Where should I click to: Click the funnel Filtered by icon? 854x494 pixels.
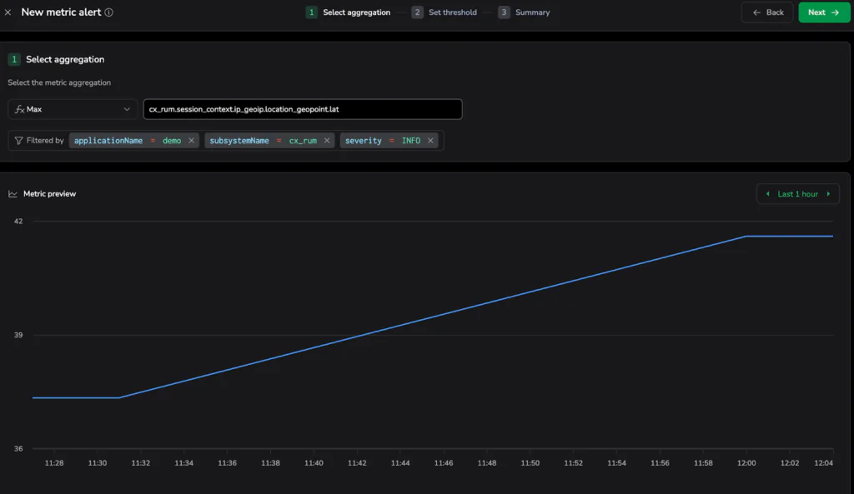click(x=18, y=141)
